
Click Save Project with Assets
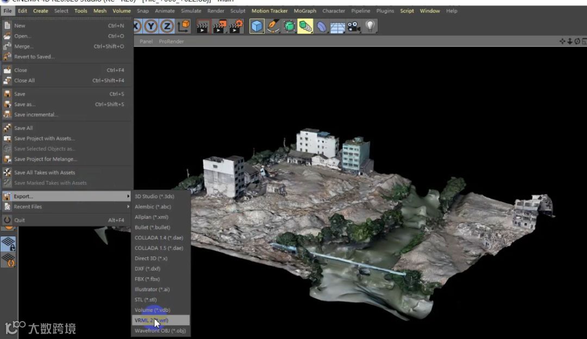tap(45, 139)
